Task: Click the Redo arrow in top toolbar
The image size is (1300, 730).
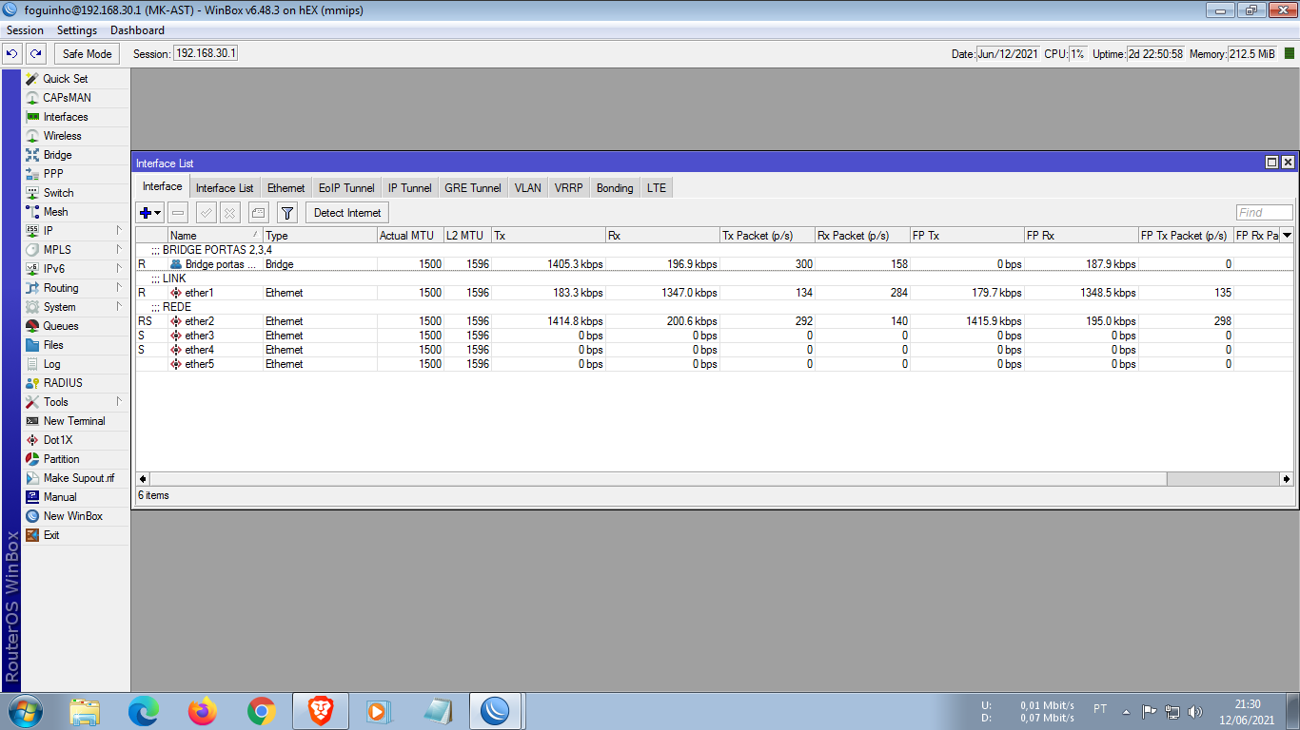Action: (x=36, y=54)
